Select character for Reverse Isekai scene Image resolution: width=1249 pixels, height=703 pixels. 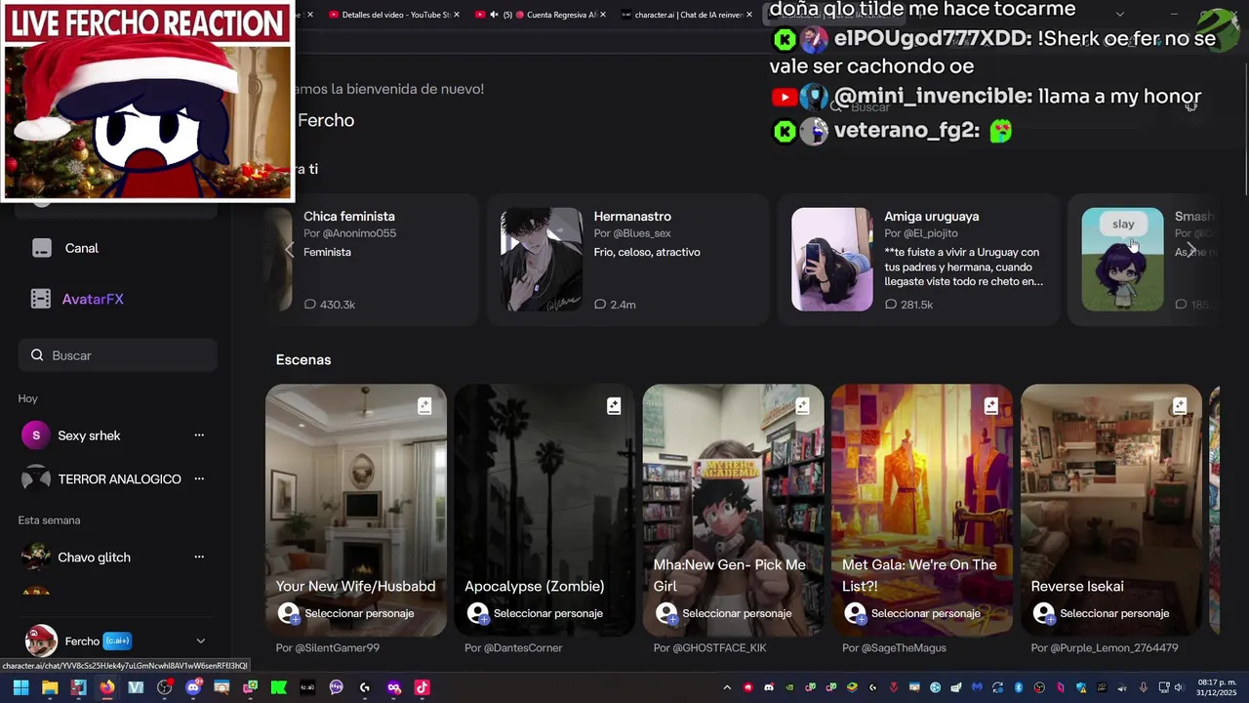tap(1102, 613)
